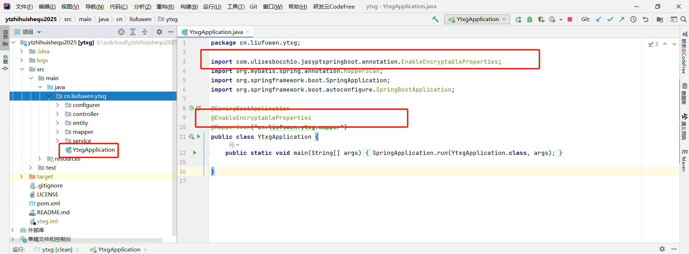Expand the controller package
689x254 pixels.
click(x=58, y=114)
